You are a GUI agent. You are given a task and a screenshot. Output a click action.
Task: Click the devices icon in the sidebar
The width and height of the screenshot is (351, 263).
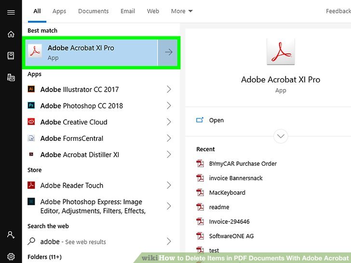pos(11,77)
